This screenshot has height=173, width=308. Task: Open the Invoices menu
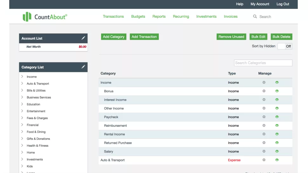(231, 16)
